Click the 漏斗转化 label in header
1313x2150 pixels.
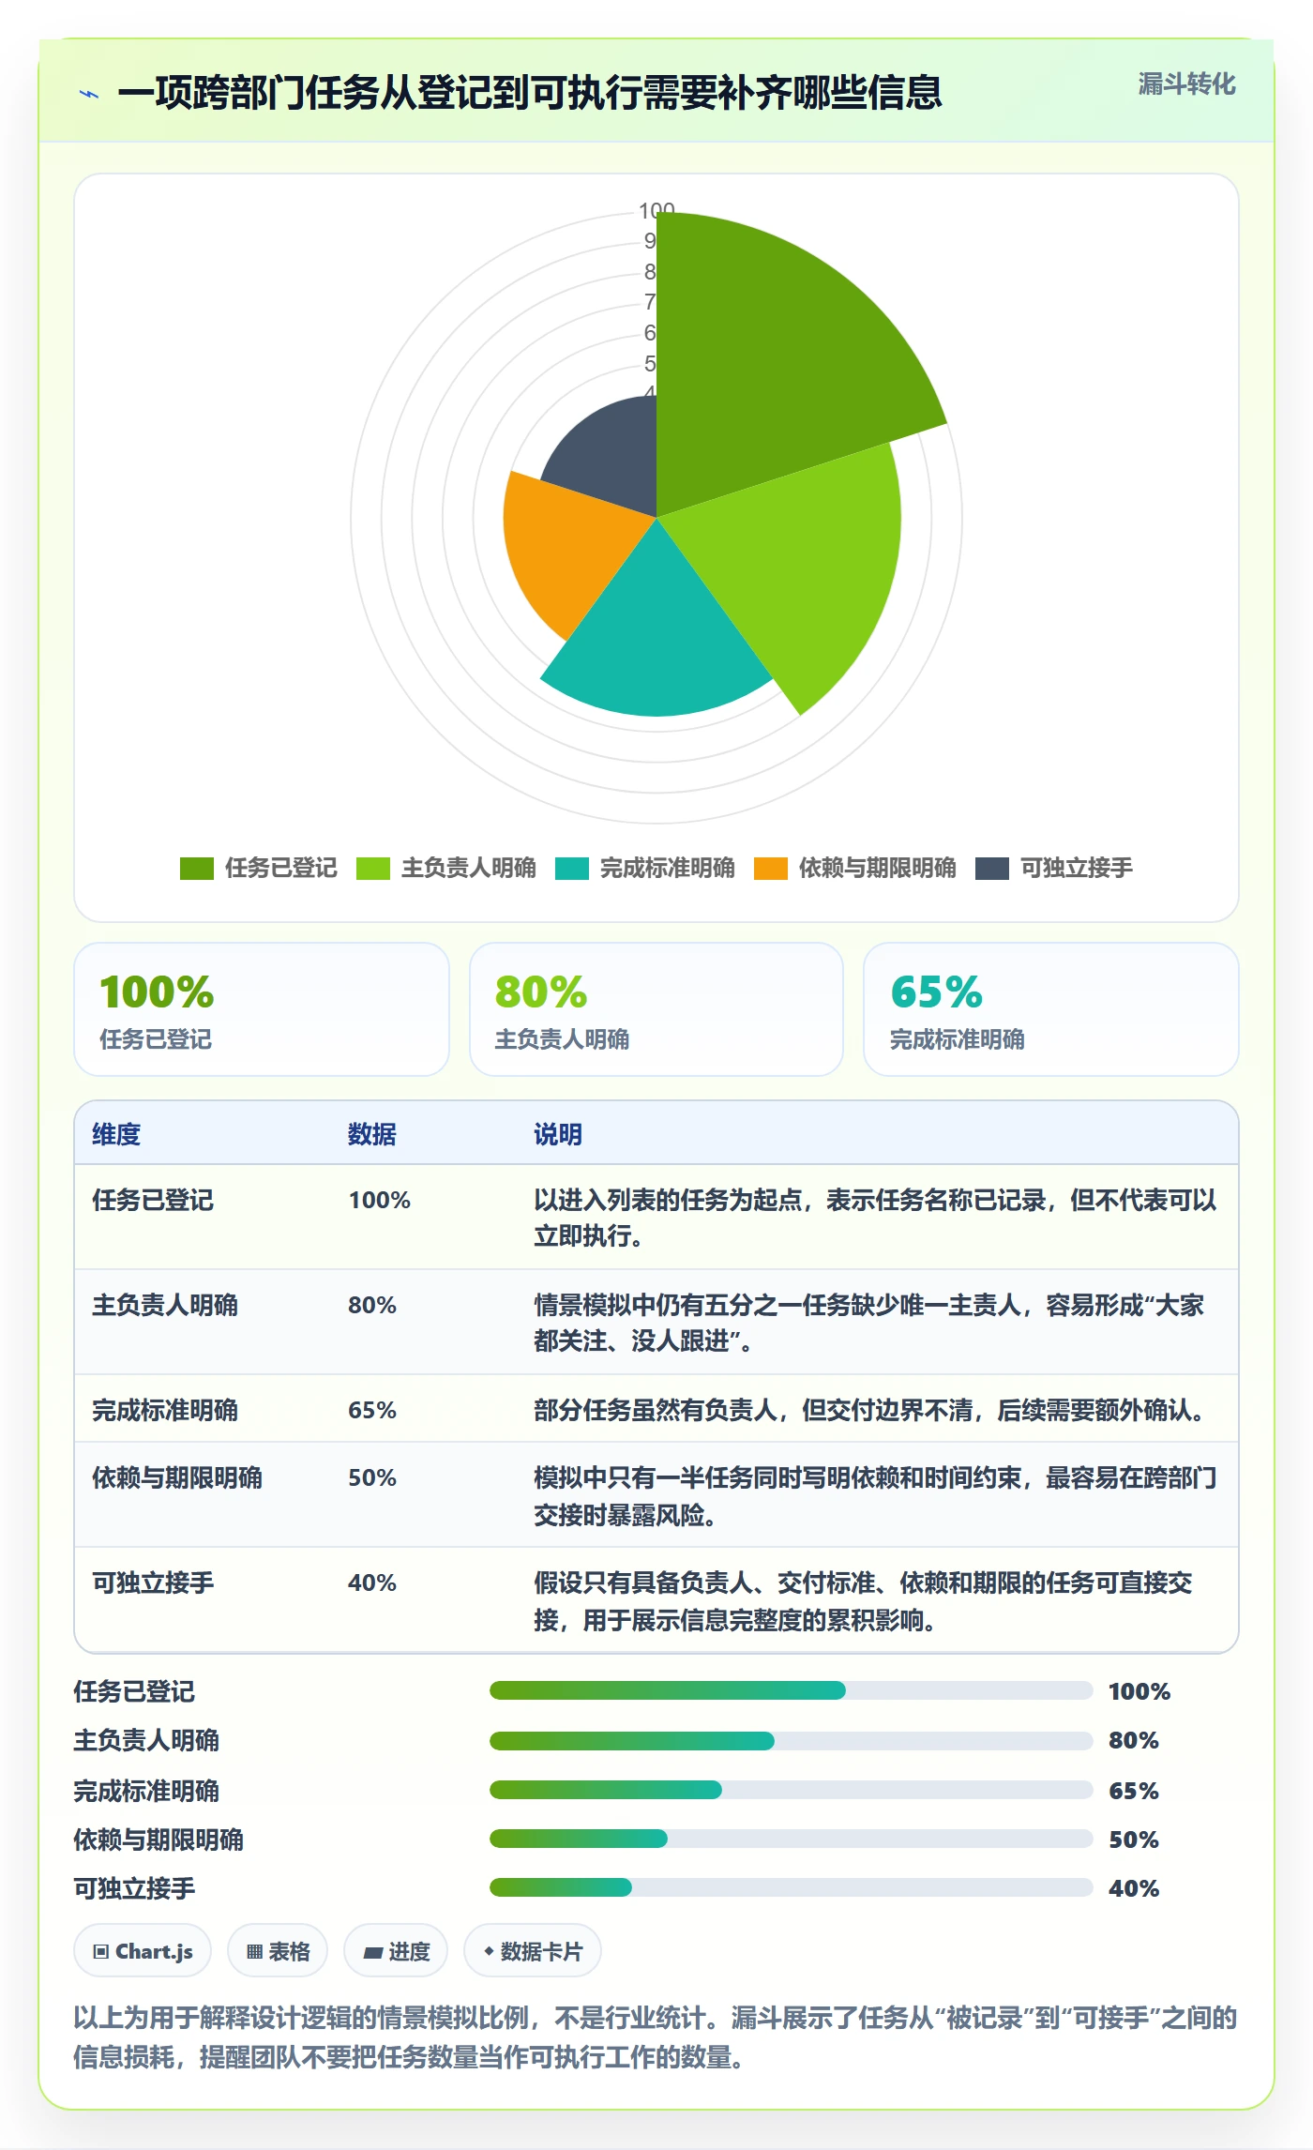(x=1186, y=84)
